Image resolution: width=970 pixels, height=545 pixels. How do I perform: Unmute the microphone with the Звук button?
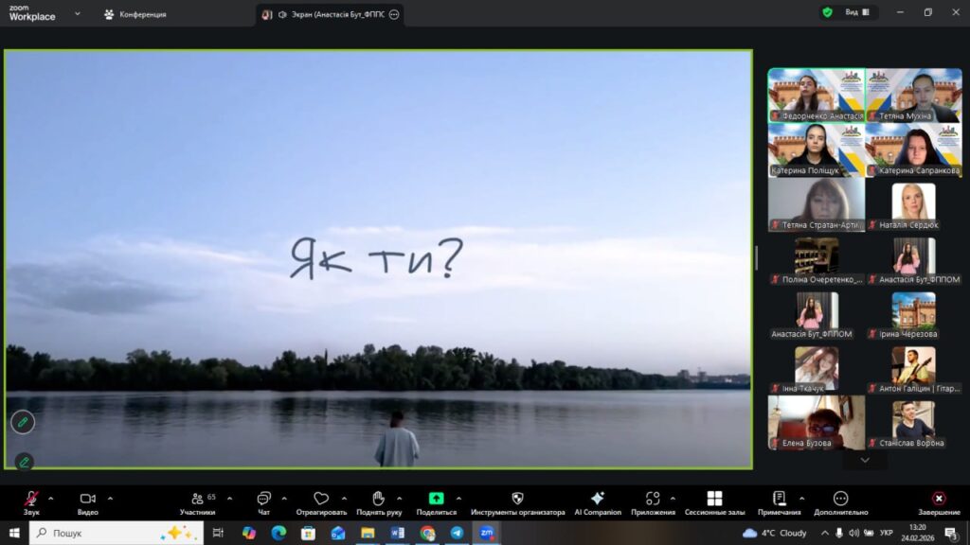(x=31, y=499)
